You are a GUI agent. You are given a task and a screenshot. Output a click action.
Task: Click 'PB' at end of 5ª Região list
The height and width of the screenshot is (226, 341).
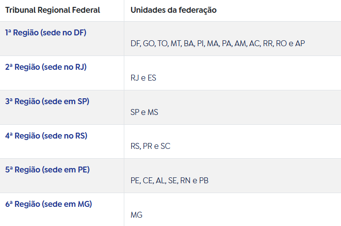[203, 181]
